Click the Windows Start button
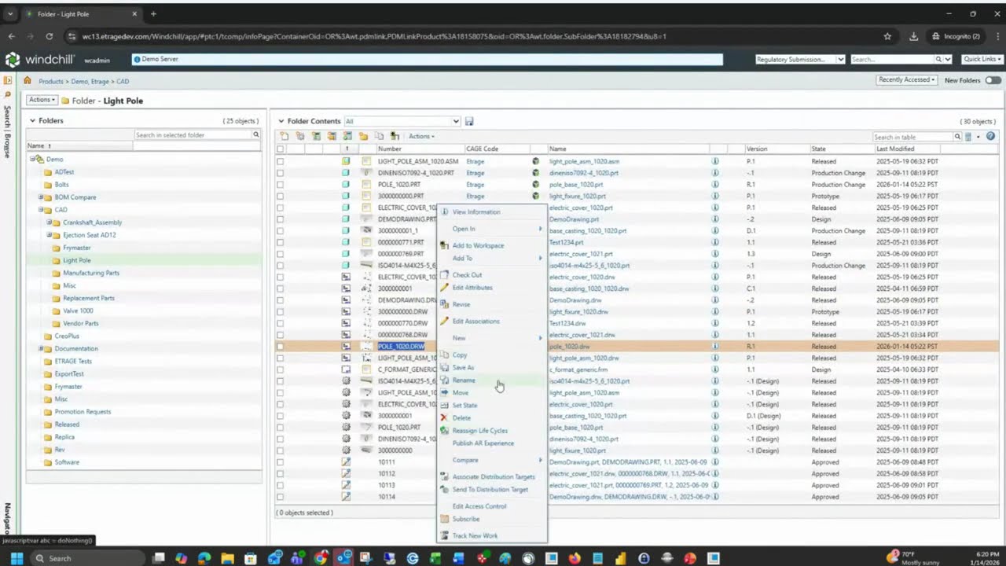1006x566 pixels. [16, 558]
